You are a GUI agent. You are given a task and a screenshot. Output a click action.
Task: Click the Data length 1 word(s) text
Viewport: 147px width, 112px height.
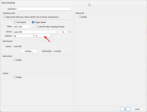(x=52, y=51)
